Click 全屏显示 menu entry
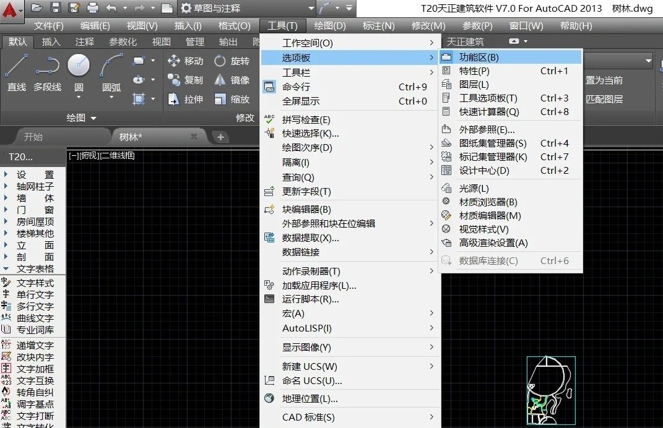The height and width of the screenshot is (428, 663). [x=350, y=101]
